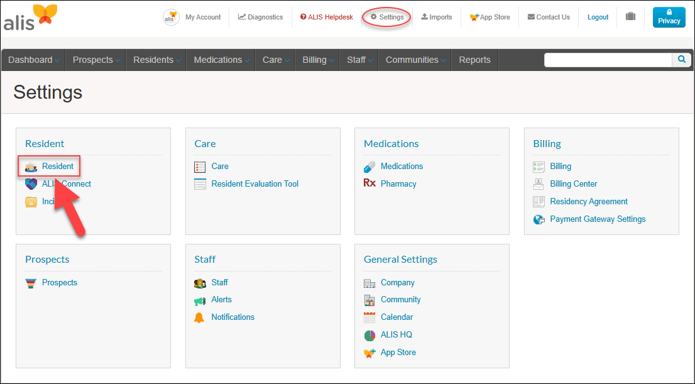The width and height of the screenshot is (695, 384).
Task: Click the Logout link
Action: coord(598,18)
